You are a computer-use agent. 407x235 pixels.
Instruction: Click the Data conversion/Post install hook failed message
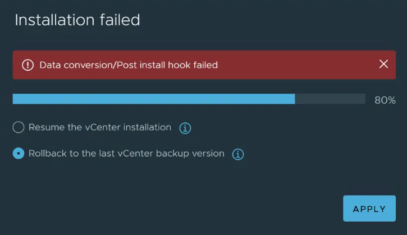129,65
